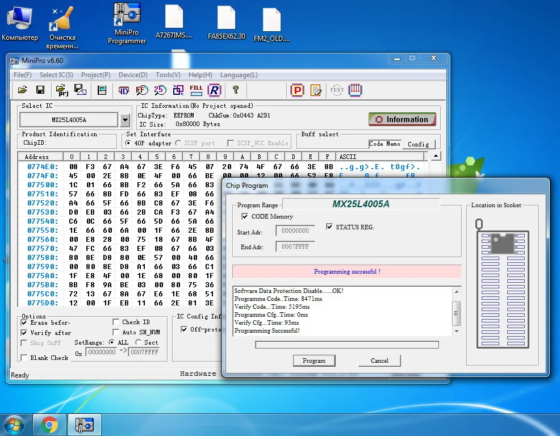Select the Sect range radio button

pyautogui.click(x=139, y=342)
